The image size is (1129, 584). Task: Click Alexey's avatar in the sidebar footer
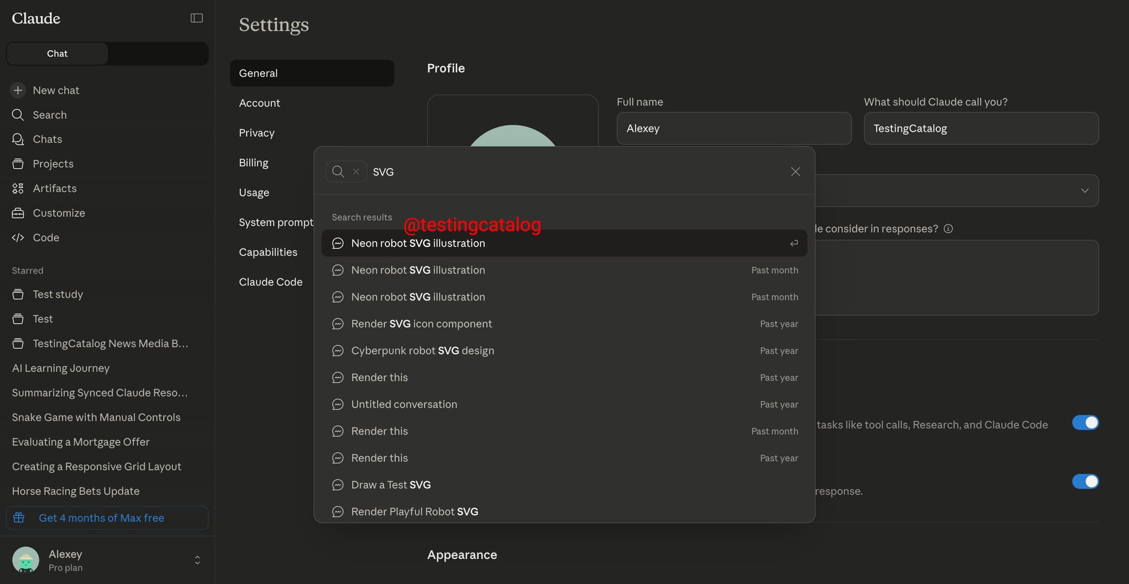point(25,560)
